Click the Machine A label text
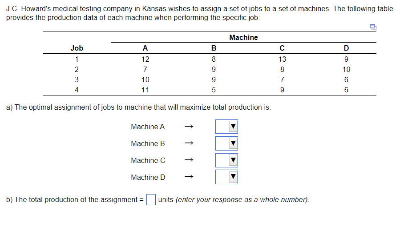The image size is (408, 250). click(x=148, y=127)
